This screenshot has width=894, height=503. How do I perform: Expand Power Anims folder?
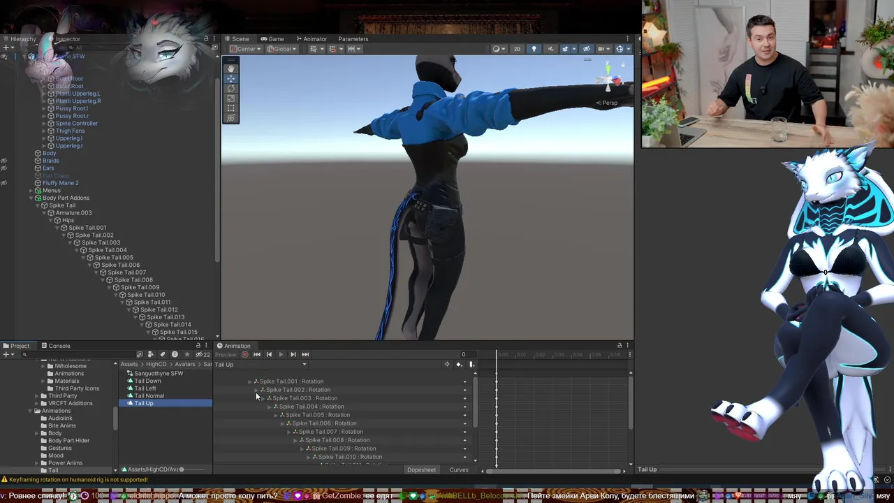click(36, 463)
